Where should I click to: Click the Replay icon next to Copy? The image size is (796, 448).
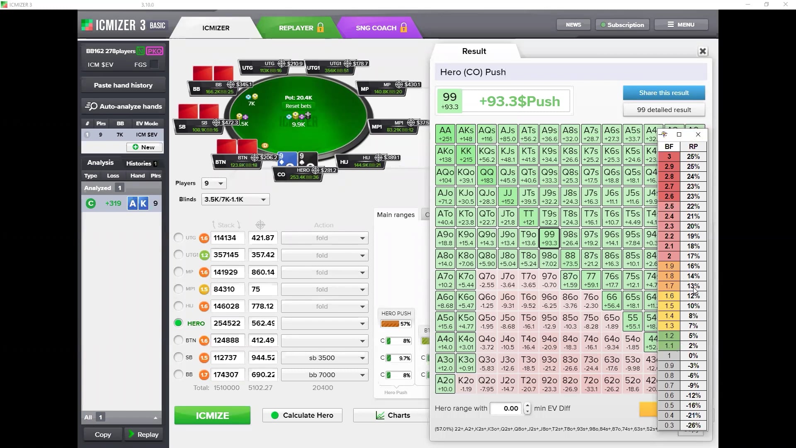[x=132, y=434]
